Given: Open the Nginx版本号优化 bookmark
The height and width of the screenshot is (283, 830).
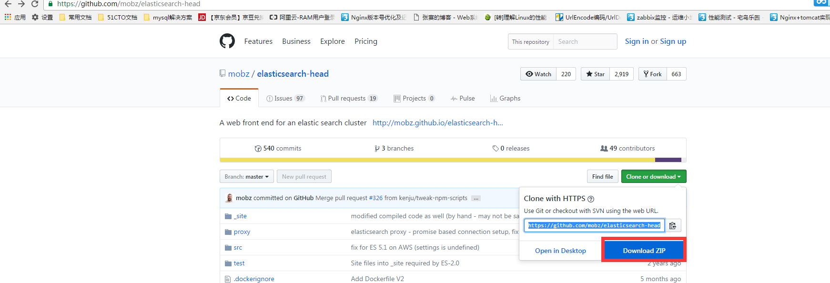Looking at the screenshot, I should pyautogui.click(x=374, y=17).
